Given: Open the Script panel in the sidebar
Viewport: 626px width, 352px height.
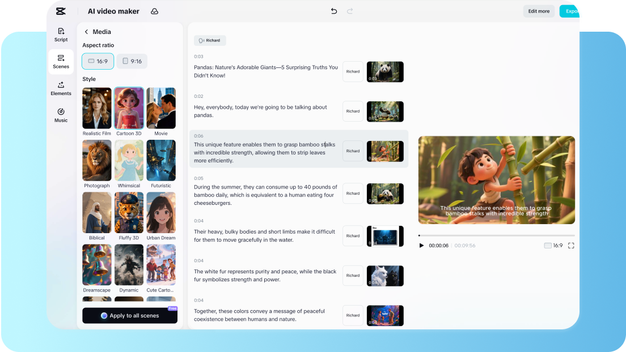Looking at the screenshot, I should tap(61, 34).
